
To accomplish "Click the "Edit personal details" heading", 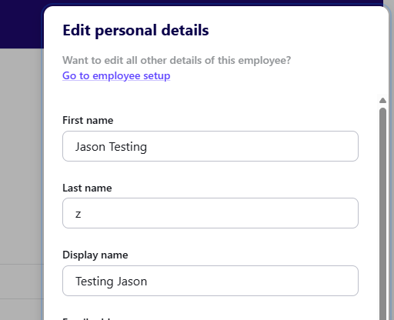I will tap(135, 30).
